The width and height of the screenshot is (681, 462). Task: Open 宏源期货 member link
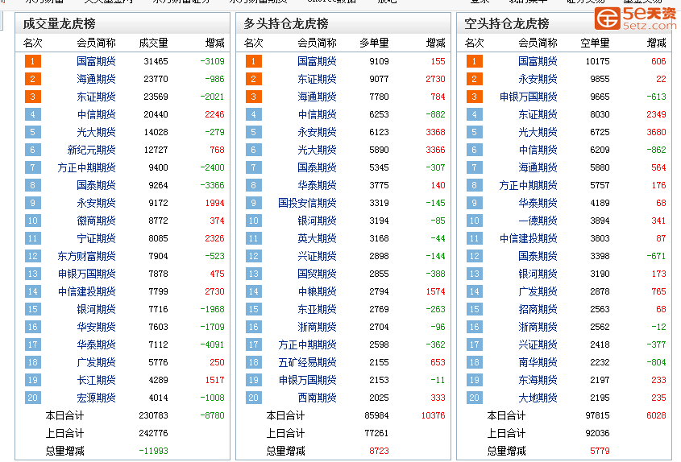click(96, 398)
